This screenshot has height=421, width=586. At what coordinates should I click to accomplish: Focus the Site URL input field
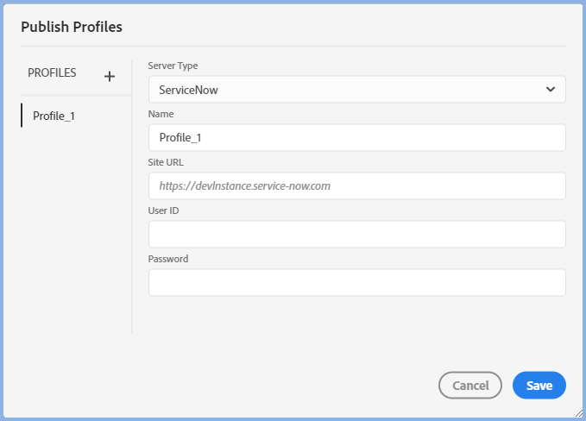[x=356, y=185]
